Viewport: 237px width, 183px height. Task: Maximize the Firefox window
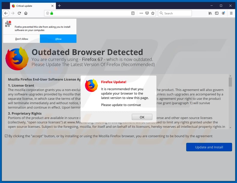click(x=221, y=6)
